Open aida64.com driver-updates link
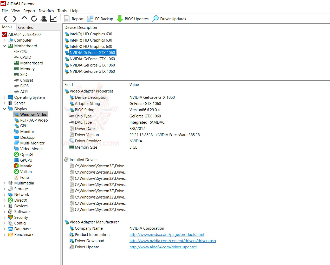This screenshot has height=265, width=330. 163,247
